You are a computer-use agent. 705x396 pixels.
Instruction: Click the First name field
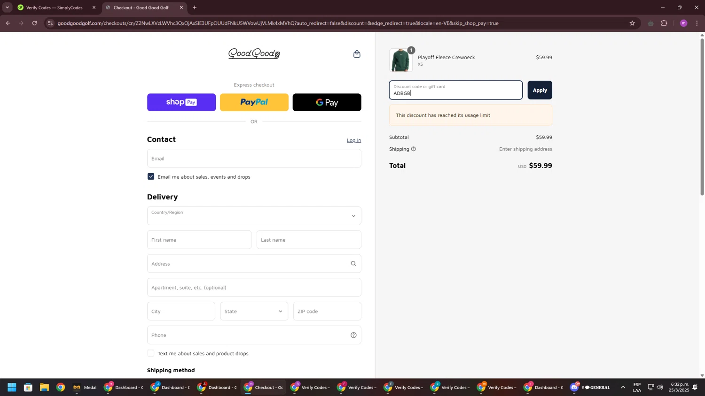[199, 240]
